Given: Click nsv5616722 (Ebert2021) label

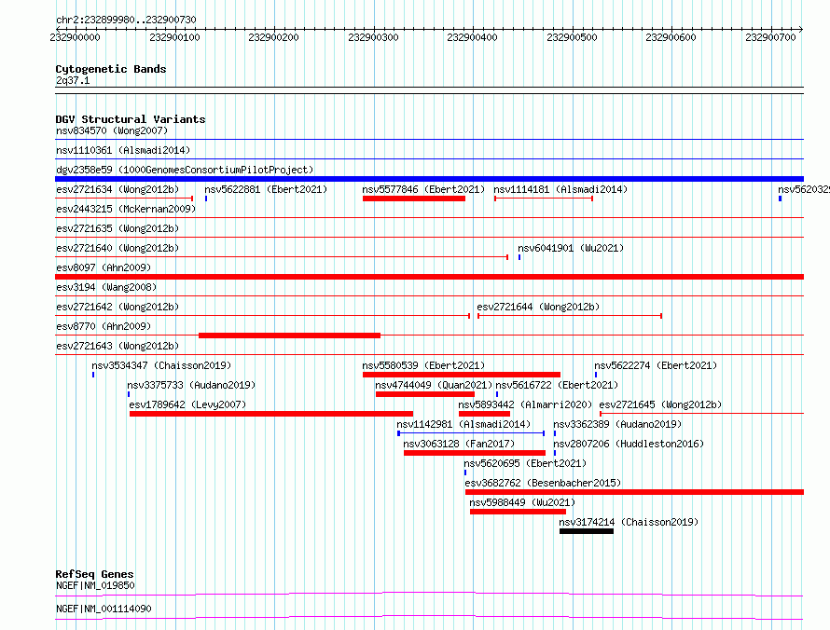Looking at the screenshot, I should [557, 385].
